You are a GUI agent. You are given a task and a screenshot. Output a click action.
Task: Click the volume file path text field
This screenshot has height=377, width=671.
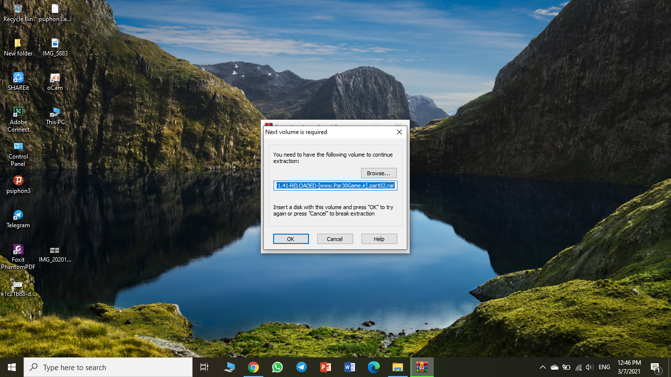click(x=335, y=186)
